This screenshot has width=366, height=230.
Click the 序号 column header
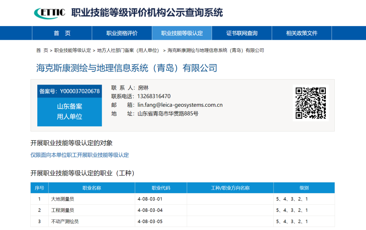39,188
